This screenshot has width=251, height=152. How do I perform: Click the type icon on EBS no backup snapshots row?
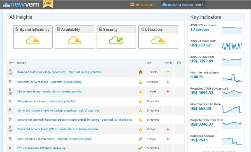coord(10,110)
